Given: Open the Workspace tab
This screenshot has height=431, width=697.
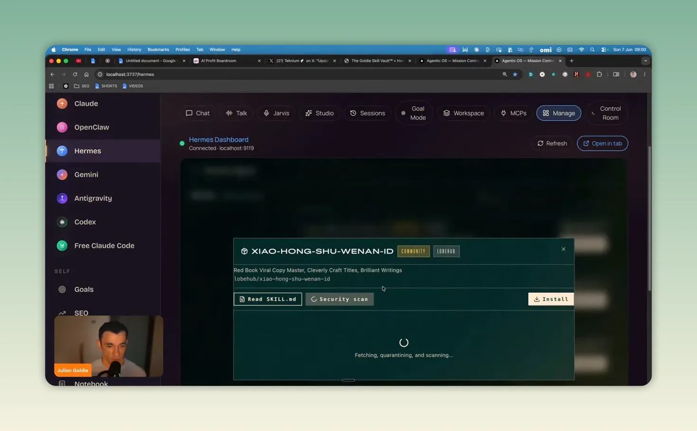Looking at the screenshot, I should pos(463,113).
